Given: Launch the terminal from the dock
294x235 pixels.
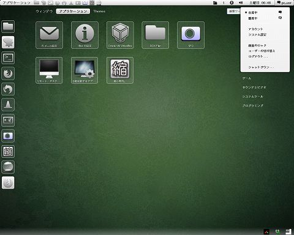Looking at the screenshot, I should 8,58.
